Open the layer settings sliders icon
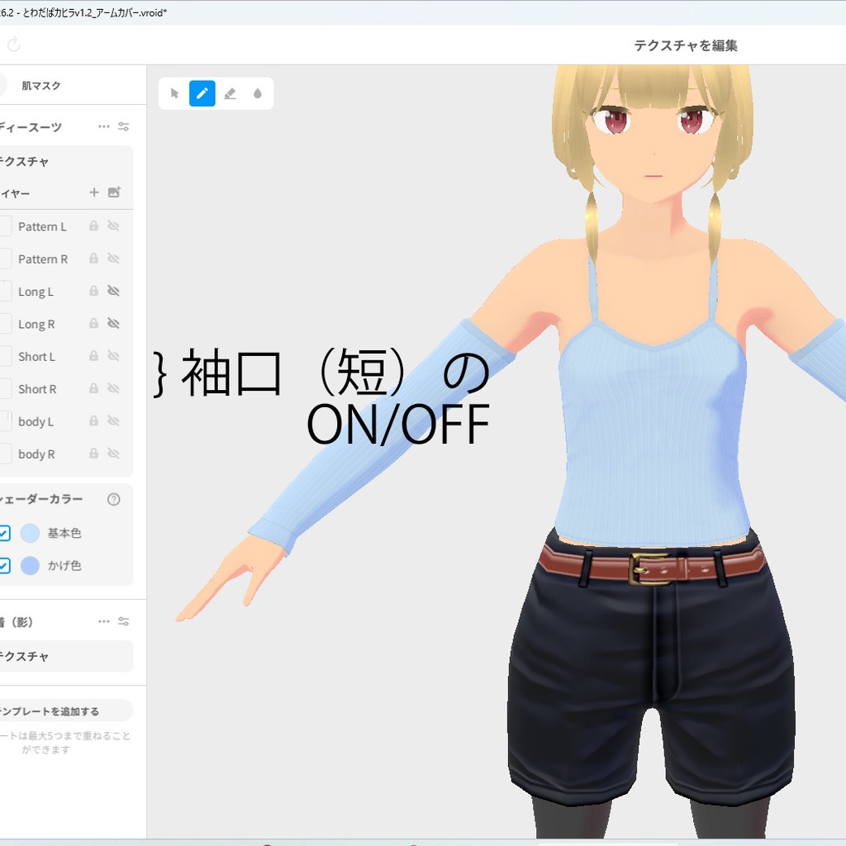The height and width of the screenshot is (846, 846). coord(122,126)
